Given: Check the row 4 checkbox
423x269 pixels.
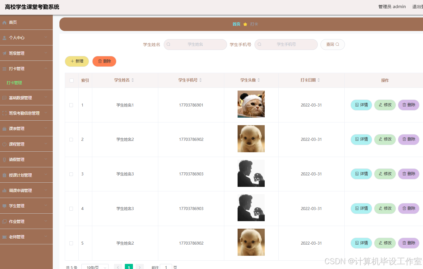Looking at the screenshot, I should (x=71, y=209).
